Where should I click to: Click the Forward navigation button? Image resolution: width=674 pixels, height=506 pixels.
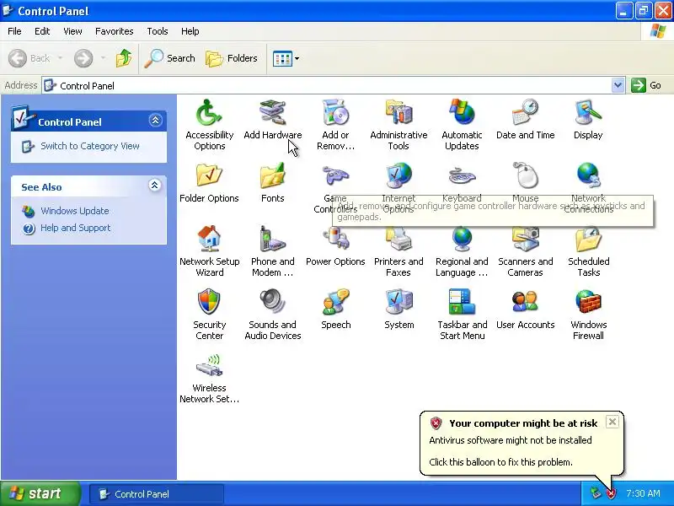click(x=83, y=58)
